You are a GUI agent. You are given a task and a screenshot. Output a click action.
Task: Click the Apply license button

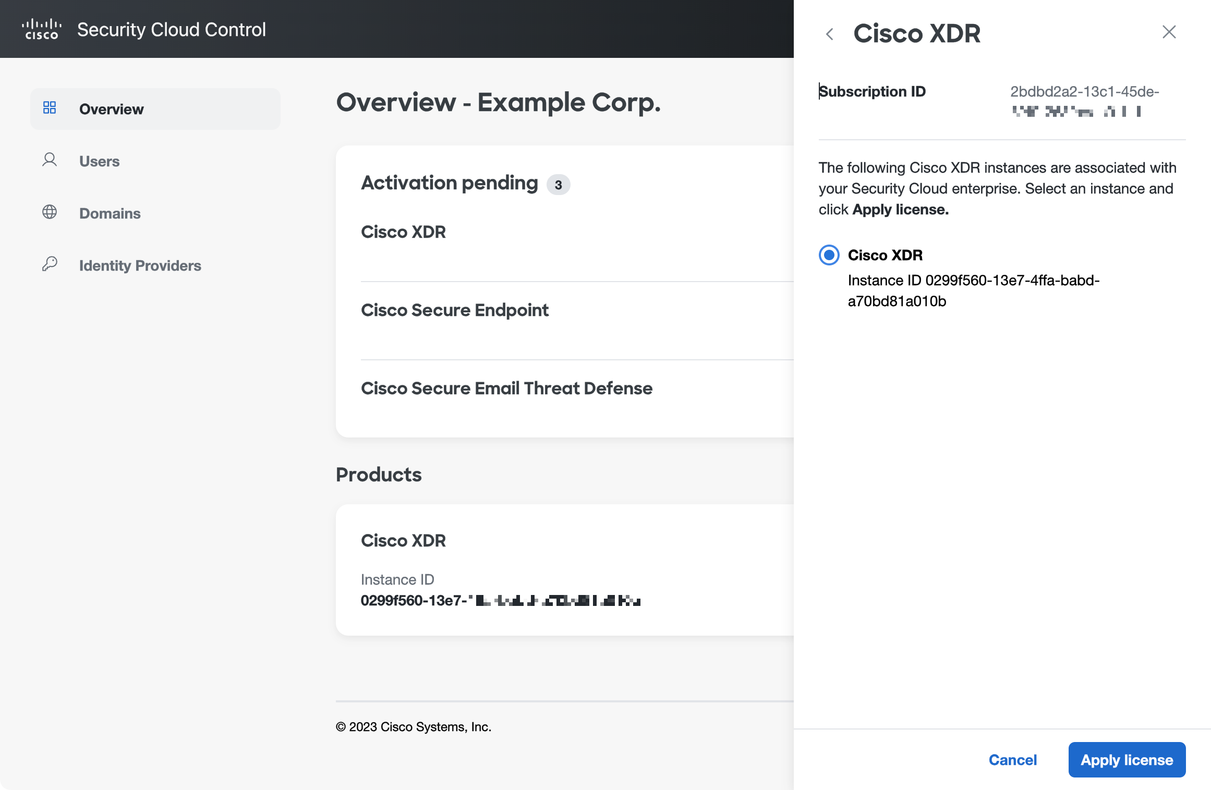click(x=1127, y=760)
